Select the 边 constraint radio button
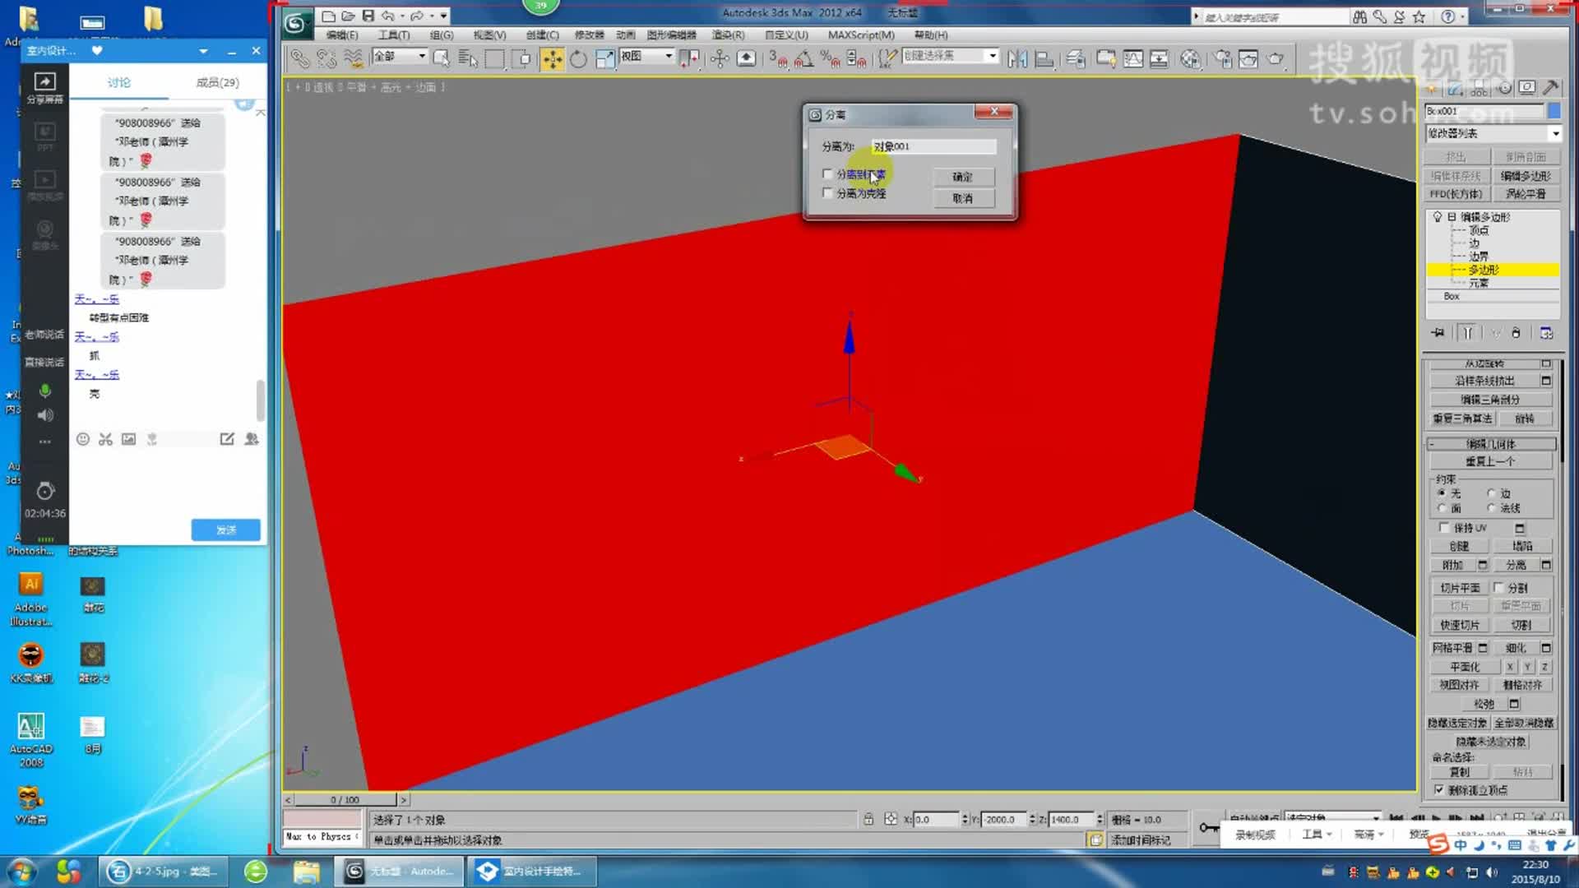 pos(1491,493)
